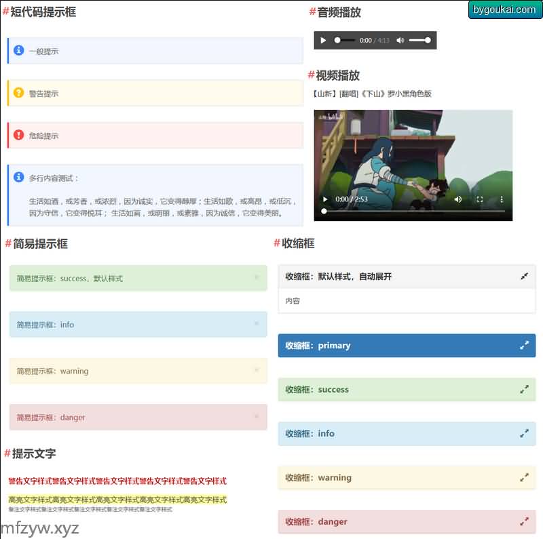
Task: Close the warning 简易提示框 alert
Action: coord(256,370)
